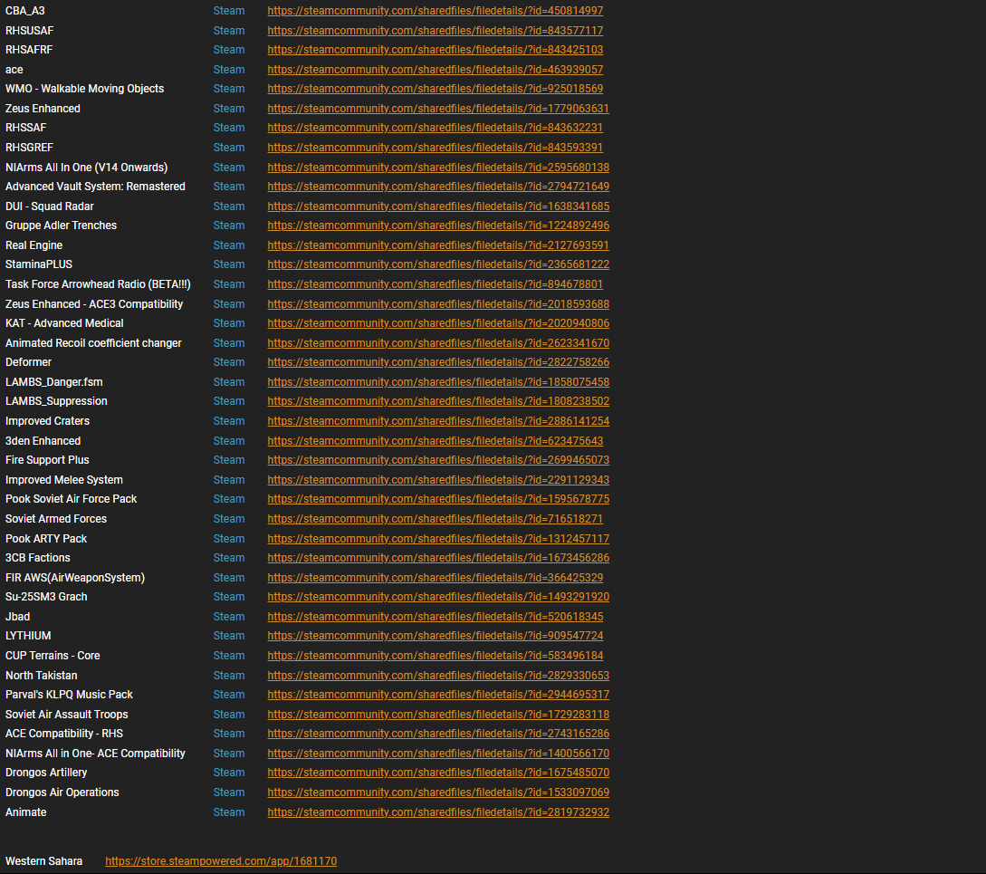This screenshot has width=986, height=874.
Task: Click the '3CB Factions' mod name
Action: [38, 558]
